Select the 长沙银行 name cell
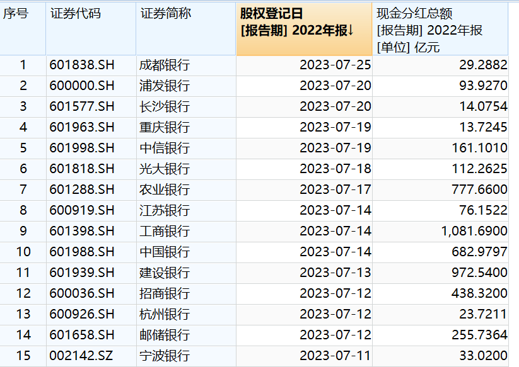This screenshot has height=367, width=519. pos(165,106)
